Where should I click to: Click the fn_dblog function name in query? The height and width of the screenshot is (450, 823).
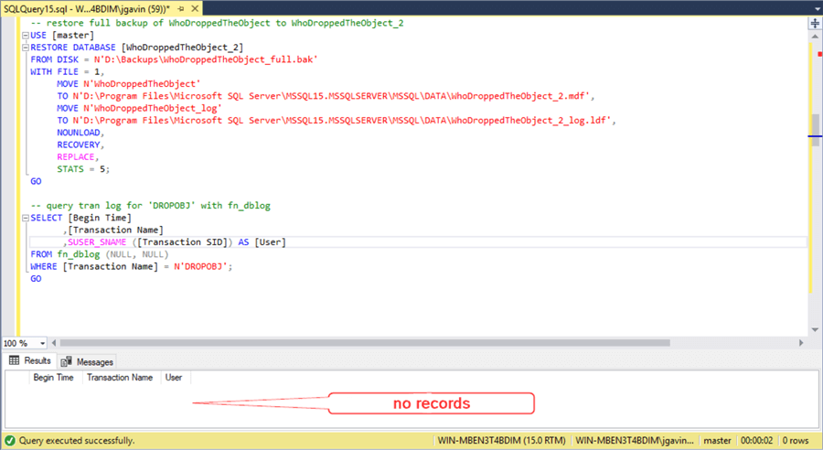coord(79,254)
